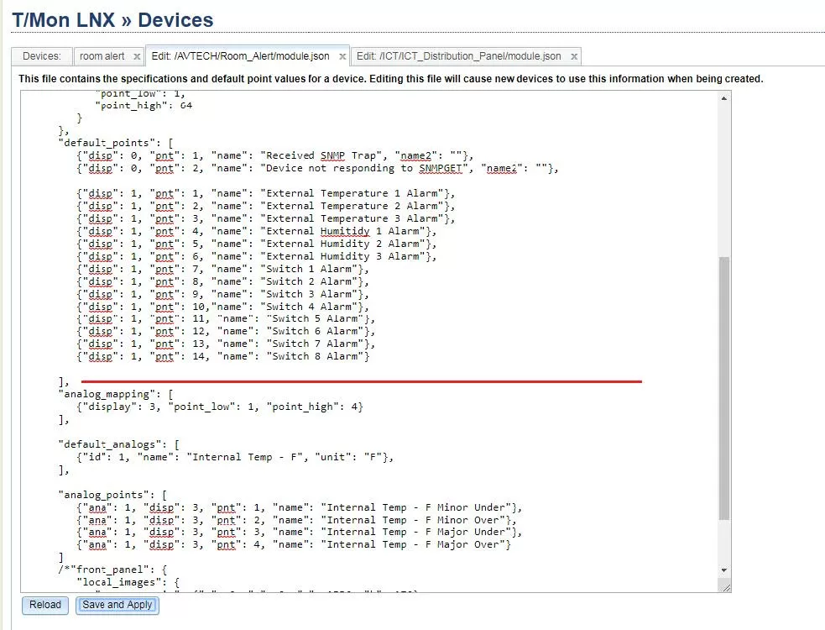Viewport: 825px width, 630px height.
Task: Switch to ICT_Distribution_Panel module.json edit tab
Action: pos(458,56)
